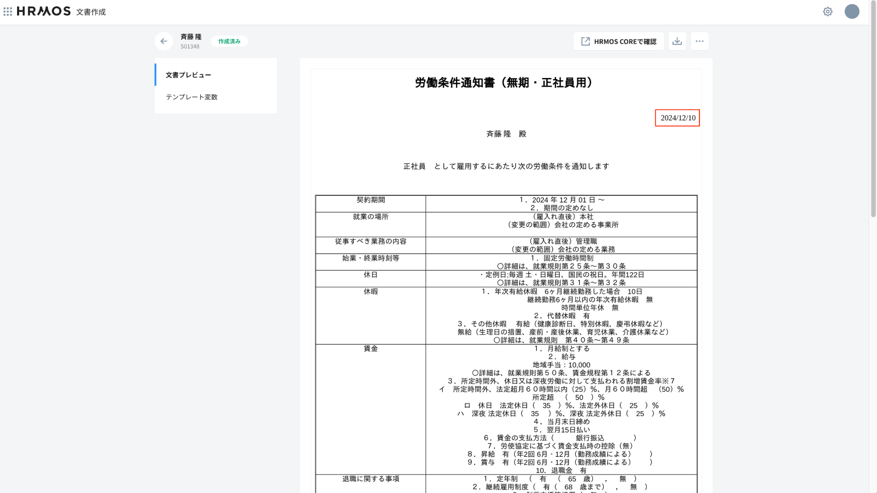The width and height of the screenshot is (877, 493).
Task: Go back using the left arrow
Action: coord(164,41)
